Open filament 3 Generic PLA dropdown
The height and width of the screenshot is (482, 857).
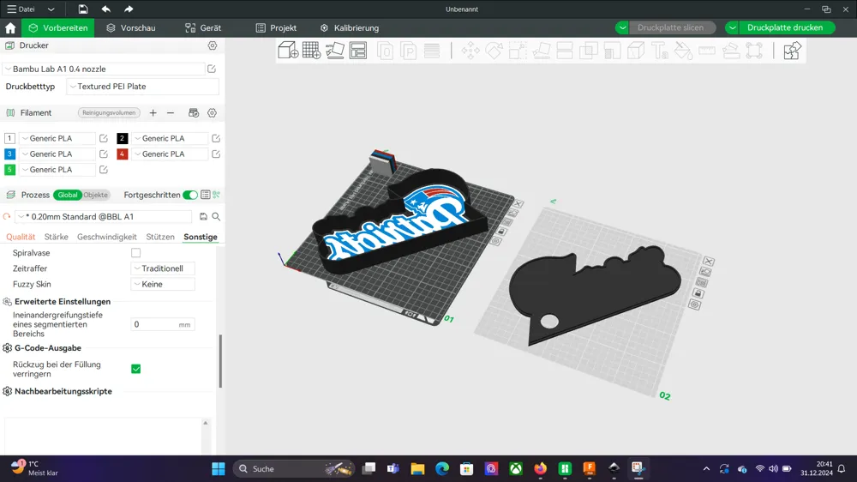pyautogui.click(x=57, y=154)
